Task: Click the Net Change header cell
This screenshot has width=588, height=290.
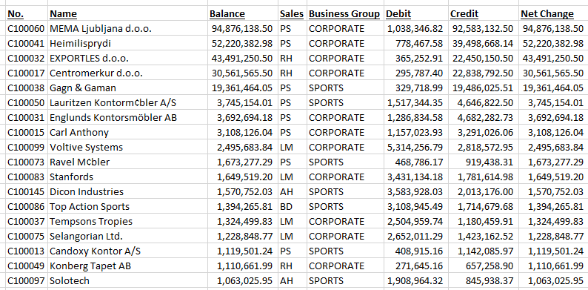Action: pos(553,14)
